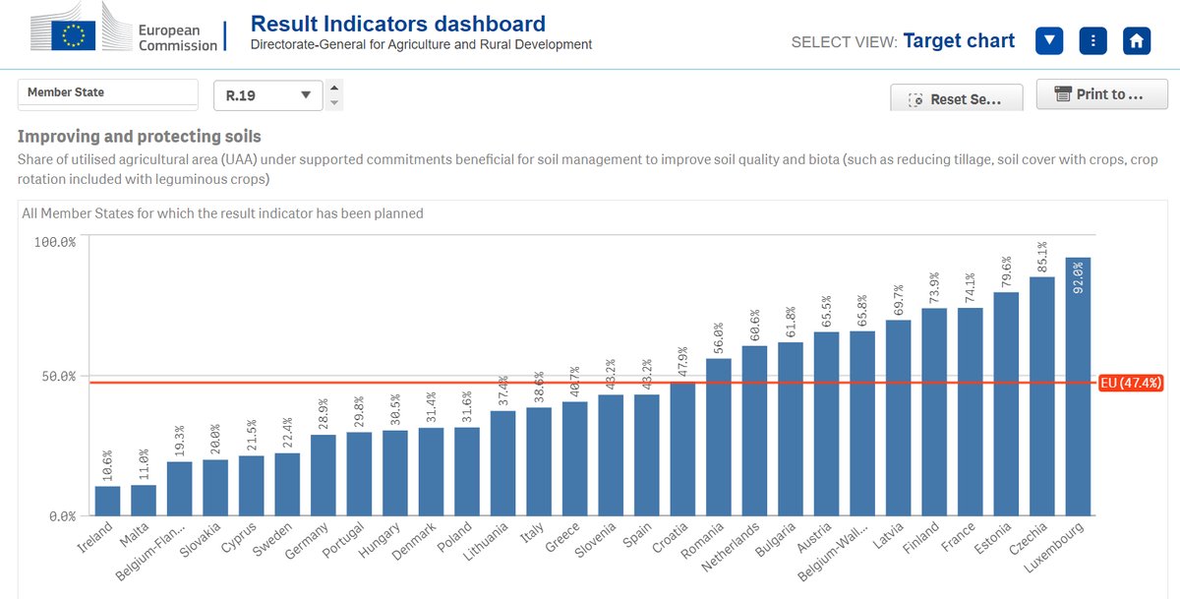Click the reset selections icon
The image size is (1180, 599).
tap(914, 97)
